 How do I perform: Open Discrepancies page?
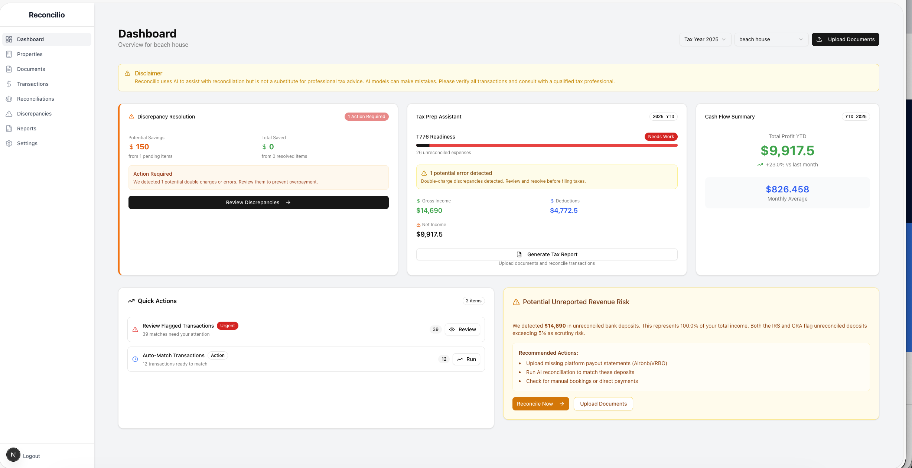click(47, 114)
